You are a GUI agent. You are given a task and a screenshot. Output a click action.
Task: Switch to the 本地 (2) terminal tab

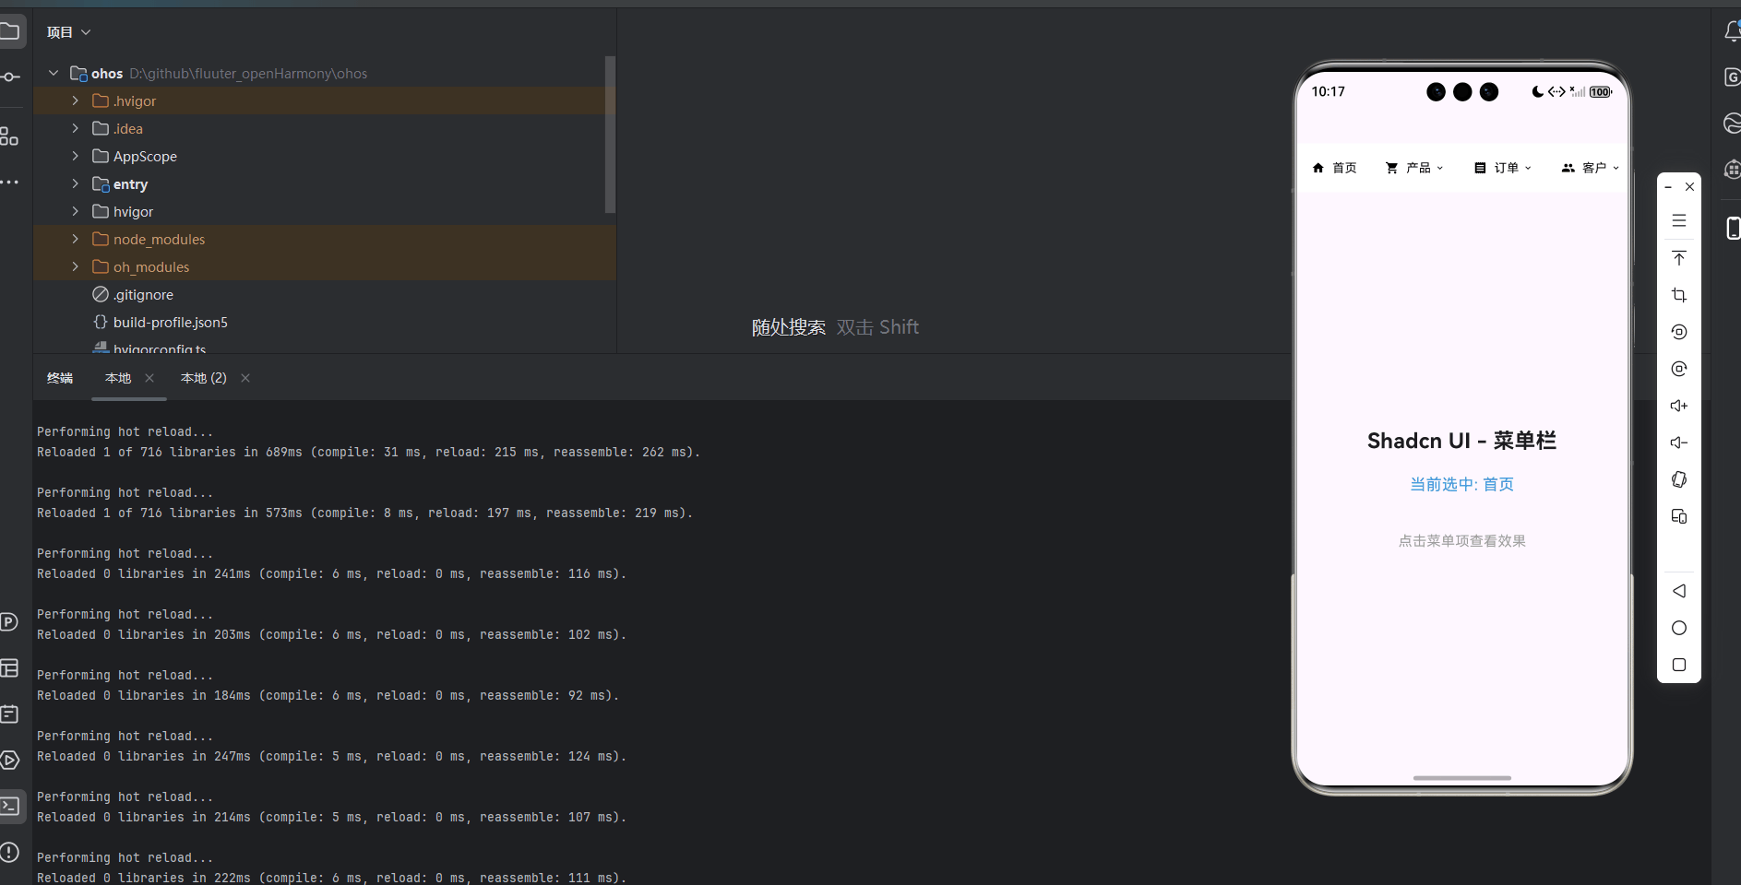(x=204, y=378)
